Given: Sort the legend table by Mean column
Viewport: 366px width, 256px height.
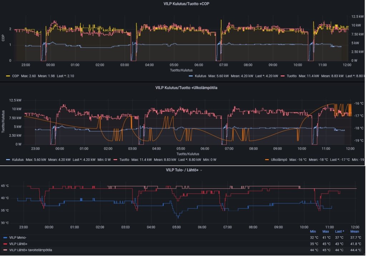Looking at the screenshot, I should [x=354, y=231].
